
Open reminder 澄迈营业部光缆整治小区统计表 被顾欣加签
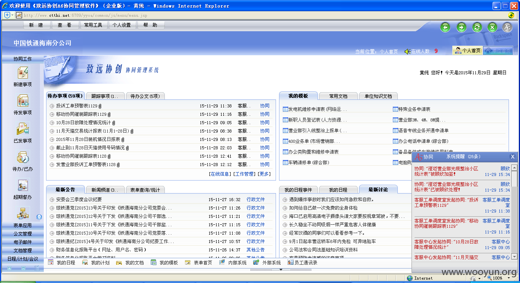446,171
